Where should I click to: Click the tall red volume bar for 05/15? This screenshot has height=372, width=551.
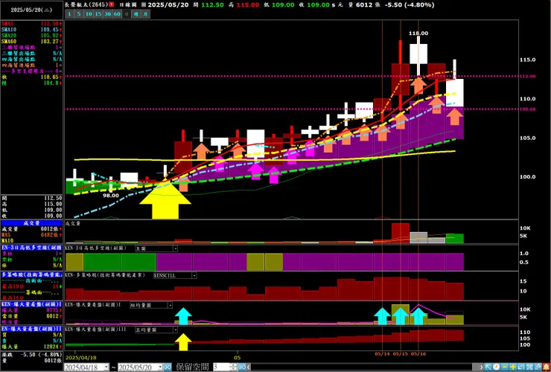[x=401, y=233]
